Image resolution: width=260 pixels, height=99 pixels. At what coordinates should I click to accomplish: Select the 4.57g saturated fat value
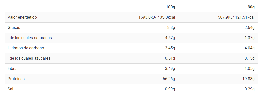coord(170,38)
